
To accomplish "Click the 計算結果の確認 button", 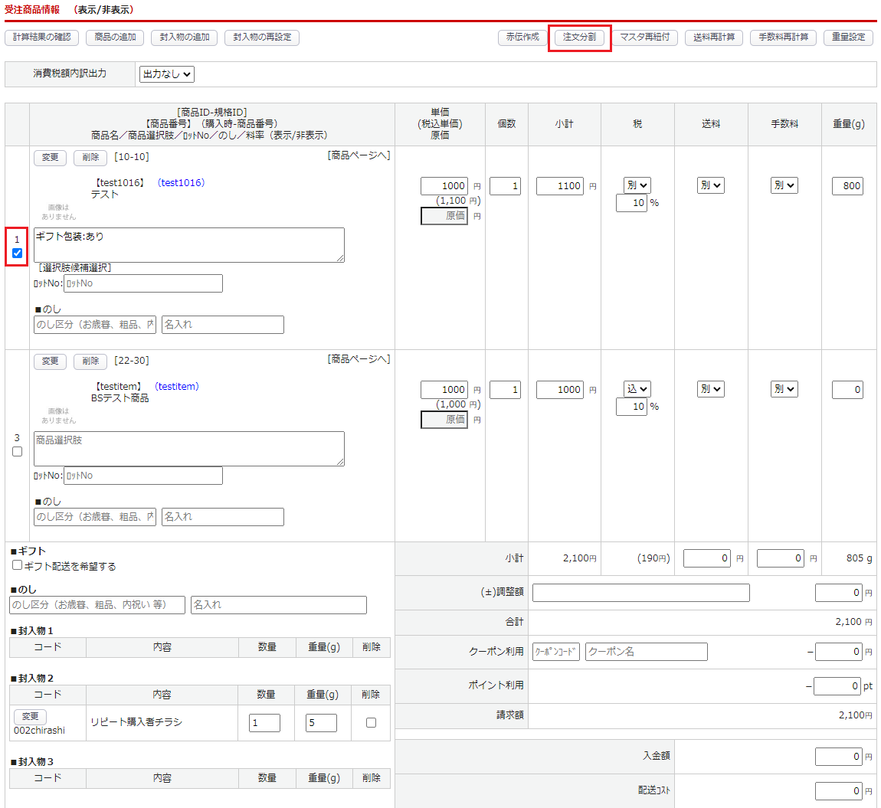I will pyautogui.click(x=41, y=38).
